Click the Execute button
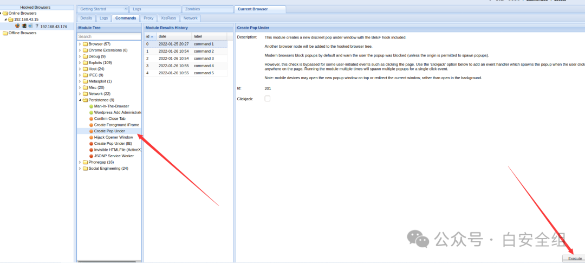 pos(575,259)
